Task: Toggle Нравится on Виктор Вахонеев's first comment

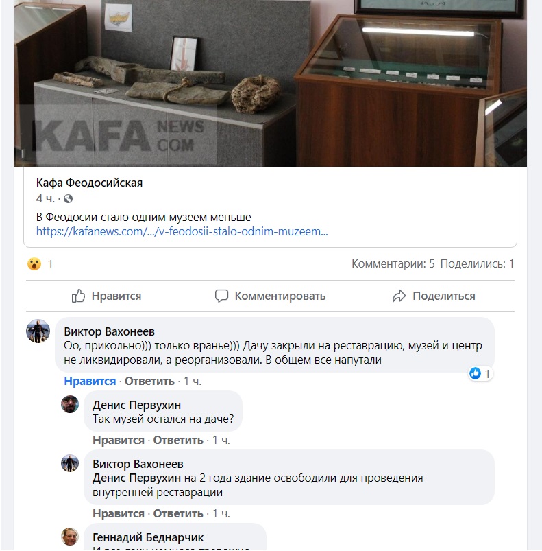Action: [90, 381]
